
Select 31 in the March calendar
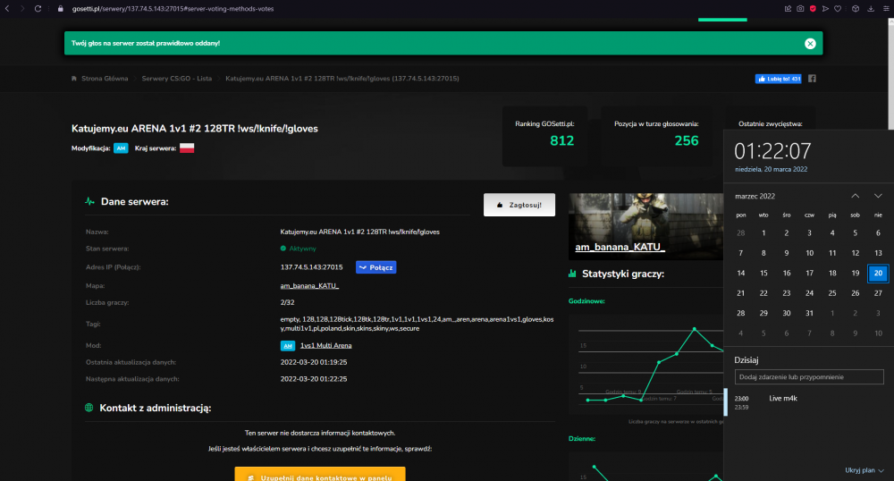click(809, 313)
